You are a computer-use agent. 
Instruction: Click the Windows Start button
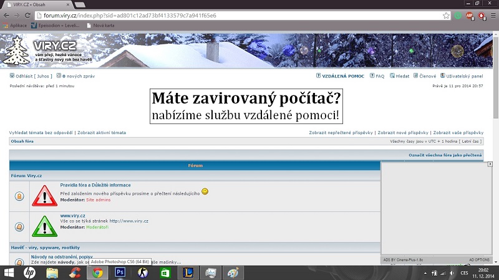click(9, 273)
